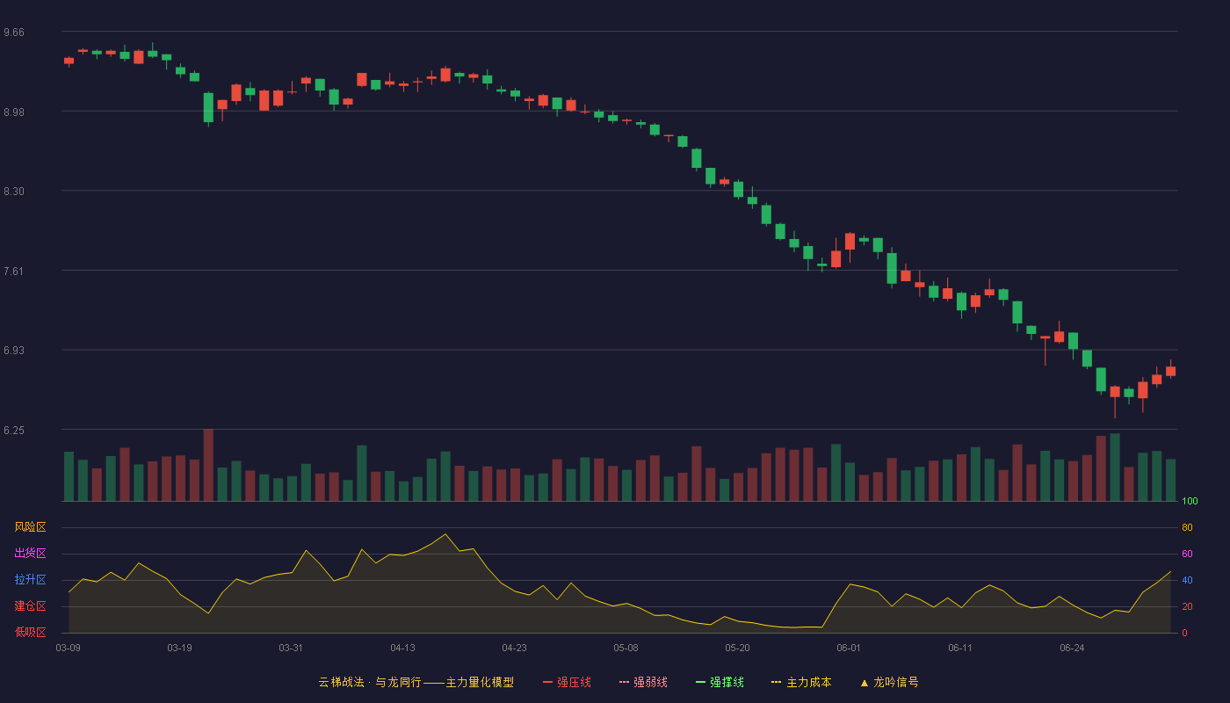Click the 05-08 date axis label

coord(626,648)
